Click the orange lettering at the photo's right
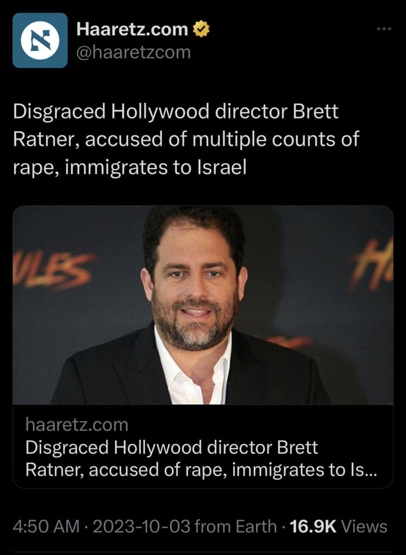Screen dimensions: 406x555 pos(372,264)
